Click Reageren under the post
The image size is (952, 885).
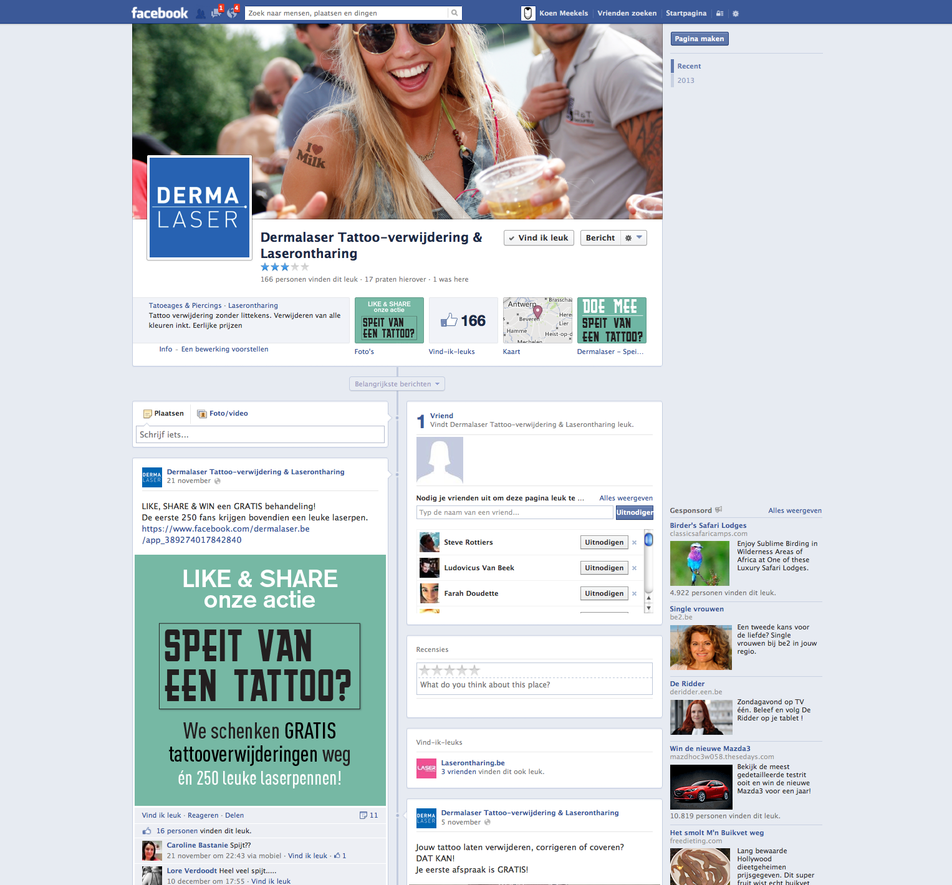[203, 815]
